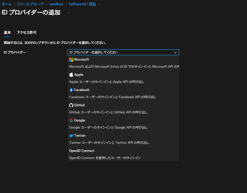
Task: Click the Facebook logo icon
Action: coord(71,90)
